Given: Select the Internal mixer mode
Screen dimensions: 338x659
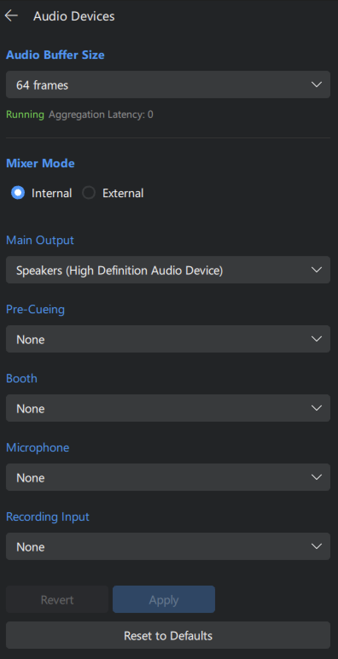Looking at the screenshot, I should click(17, 192).
